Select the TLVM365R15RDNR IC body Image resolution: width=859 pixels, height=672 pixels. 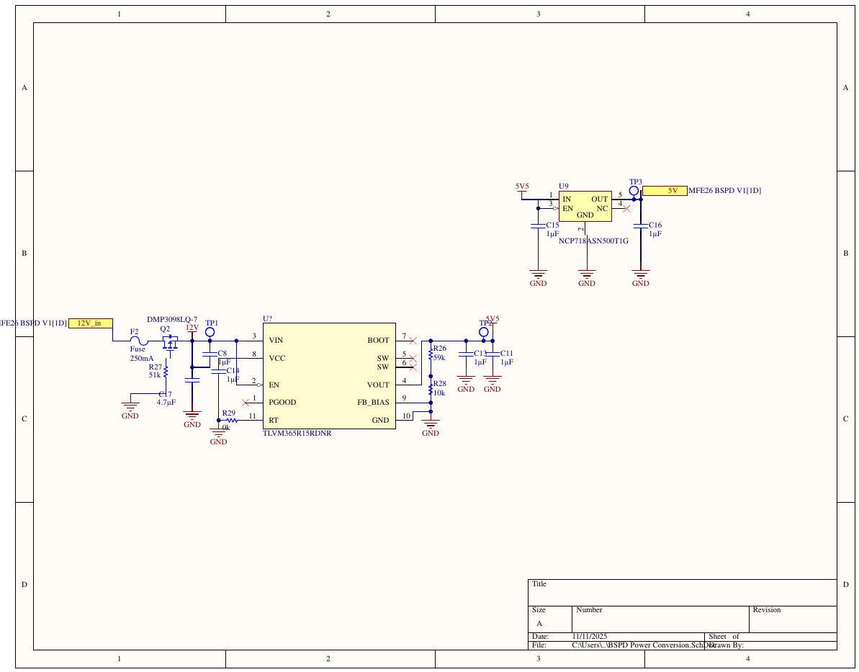pos(329,376)
